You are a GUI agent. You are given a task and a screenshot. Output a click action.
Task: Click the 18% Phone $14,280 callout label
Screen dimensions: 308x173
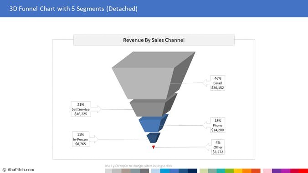[x=218, y=125]
